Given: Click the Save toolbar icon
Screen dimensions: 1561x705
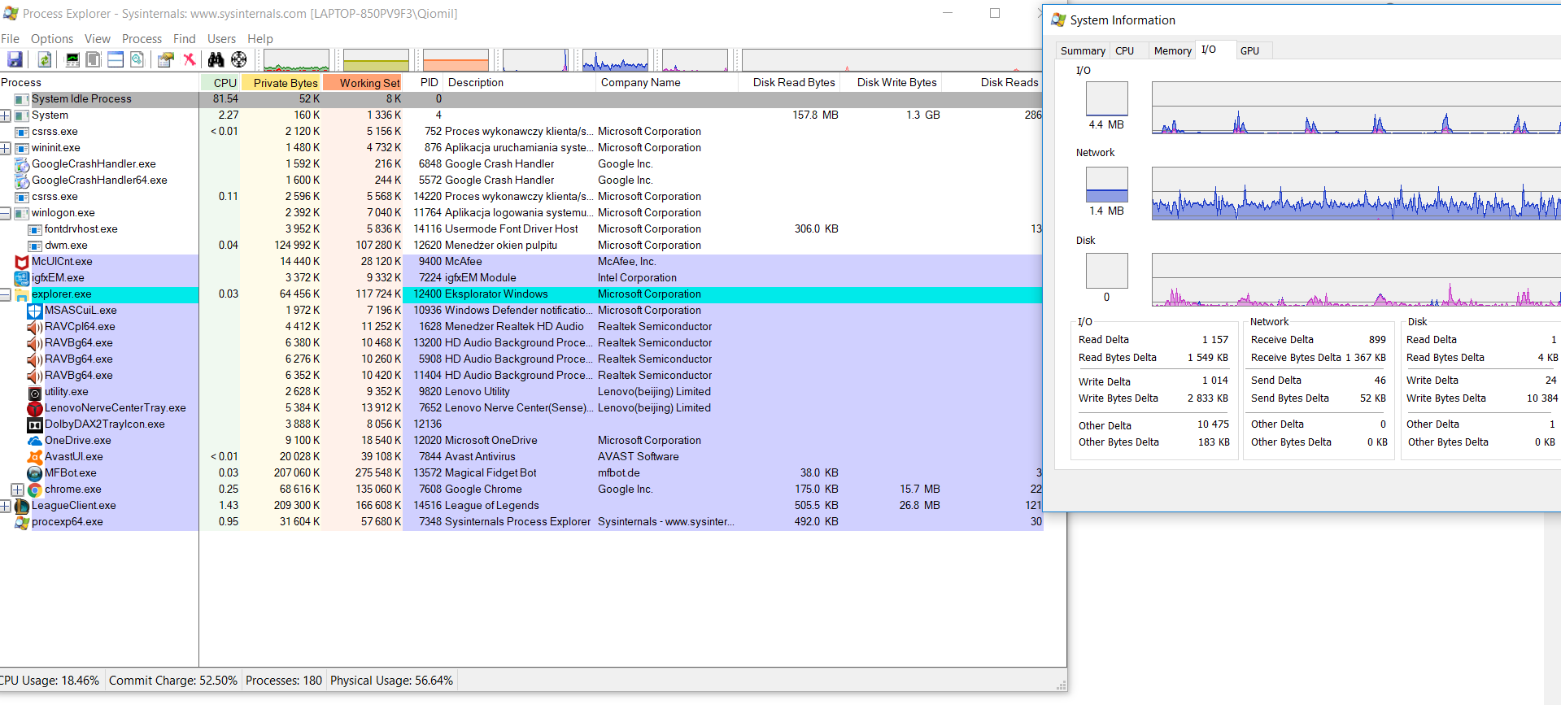Looking at the screenshot, I should coord(15,59).
